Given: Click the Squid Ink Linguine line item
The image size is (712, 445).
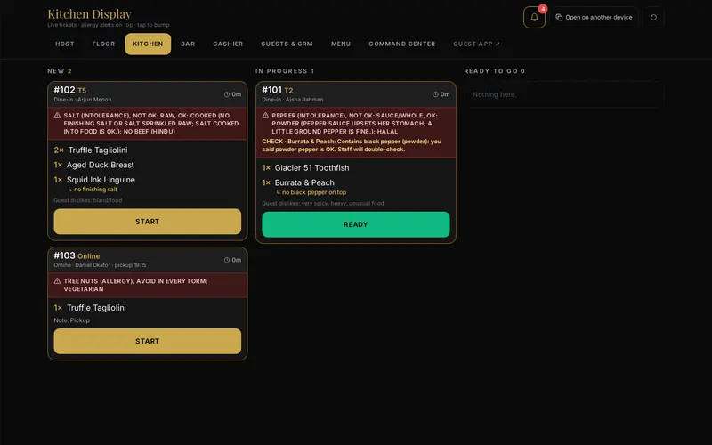Looking at the screenshot, I should 94,180.
